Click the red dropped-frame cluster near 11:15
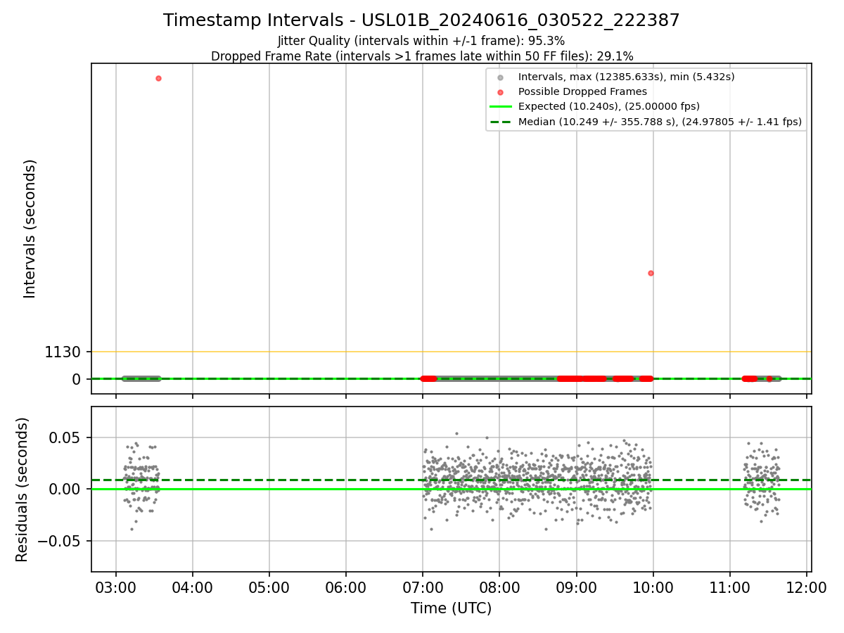Screen dimensions: 844x633 [750, 378]
